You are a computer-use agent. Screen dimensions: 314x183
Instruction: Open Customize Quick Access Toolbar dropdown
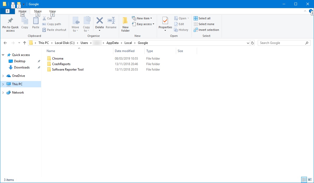(x=24, y=4)
